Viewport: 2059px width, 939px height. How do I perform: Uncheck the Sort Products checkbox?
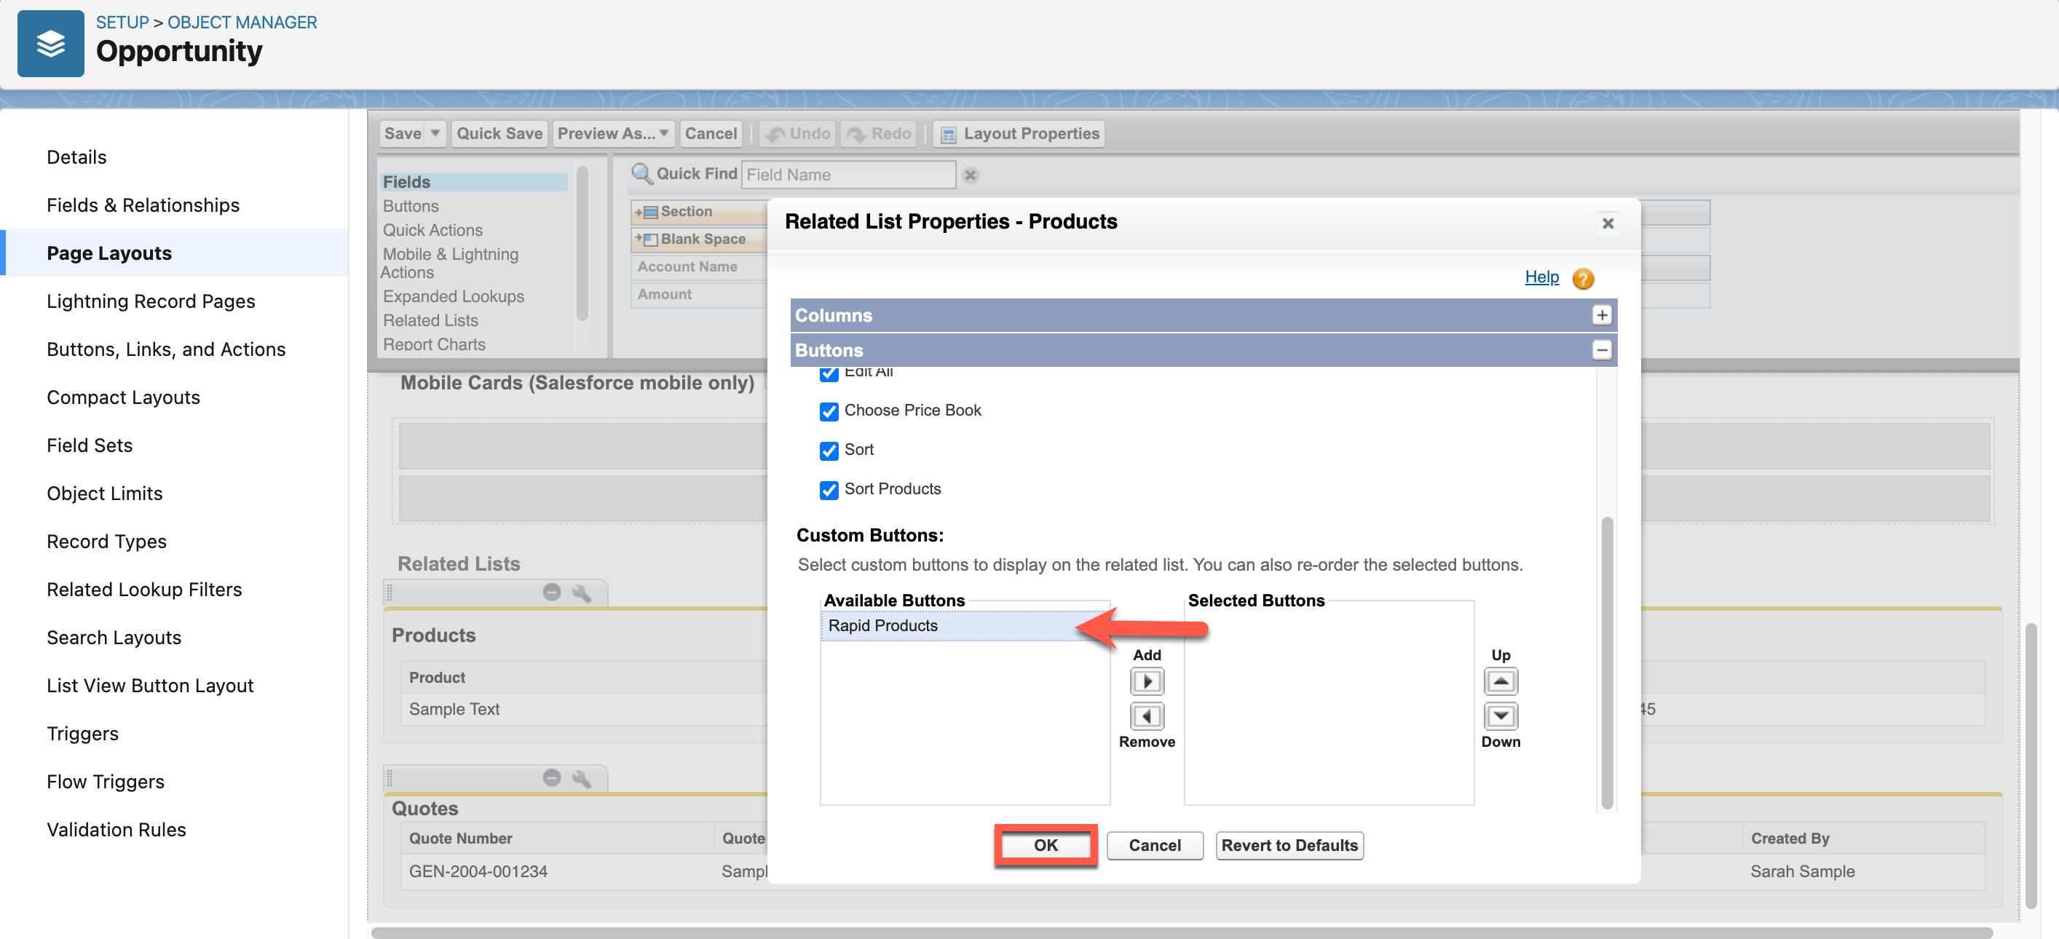coord(829,489)
